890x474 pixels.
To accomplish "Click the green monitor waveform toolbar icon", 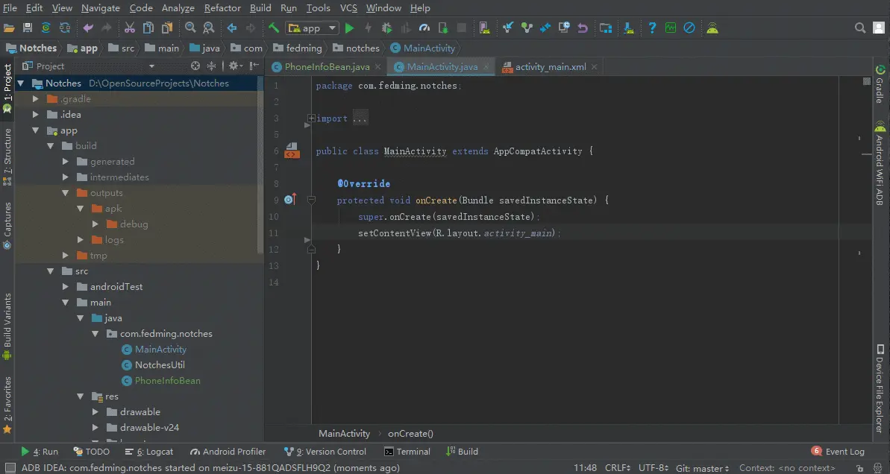I will (x=671, y=28).
